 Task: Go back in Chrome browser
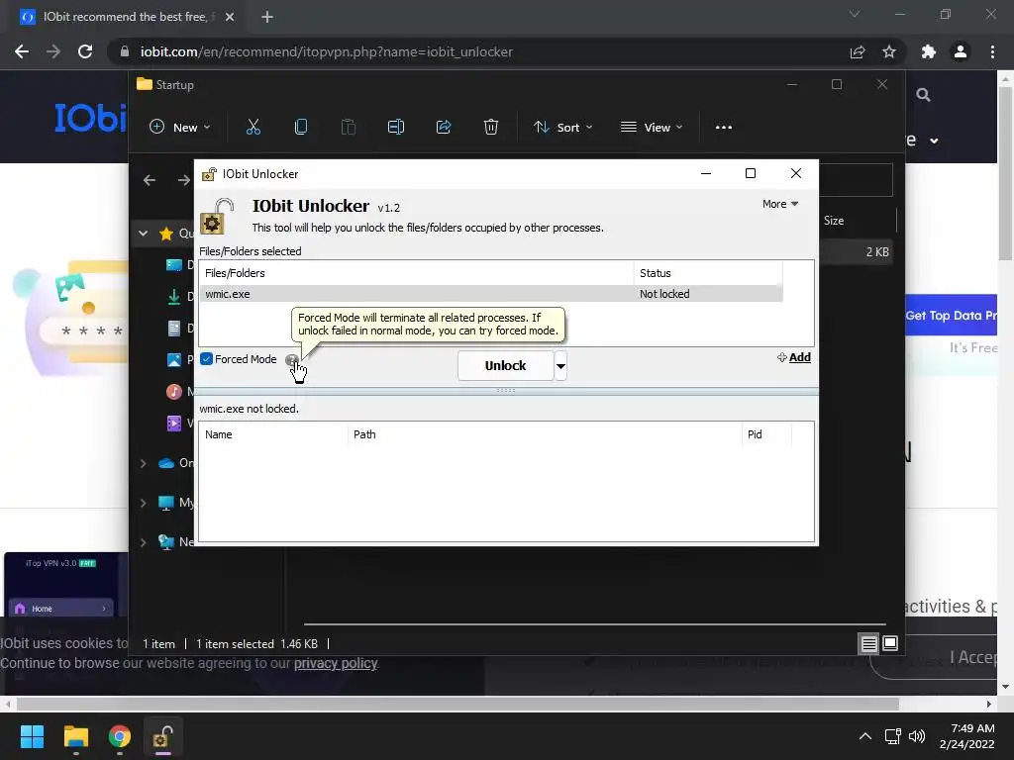tap(22, 51)
